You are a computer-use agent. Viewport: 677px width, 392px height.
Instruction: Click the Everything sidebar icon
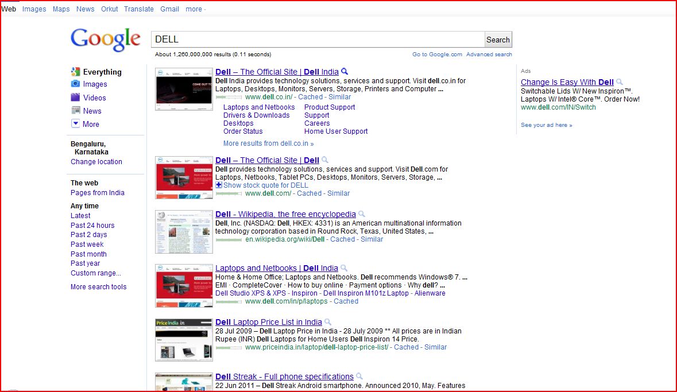(x=76, y=72)
